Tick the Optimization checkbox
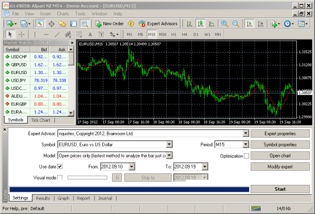Image resolution: width=315 pixels, height=214 pixels. tap(246, 156)
